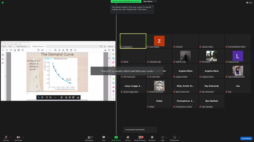This screenshot has height=142, width=254.
Task: Click the star bookmark icon in Acrobat toolbar
Action: click(7, 50)
